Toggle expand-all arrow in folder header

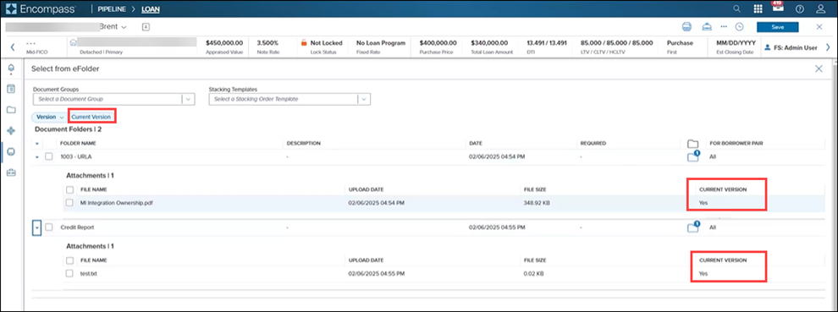coord(37,143)
